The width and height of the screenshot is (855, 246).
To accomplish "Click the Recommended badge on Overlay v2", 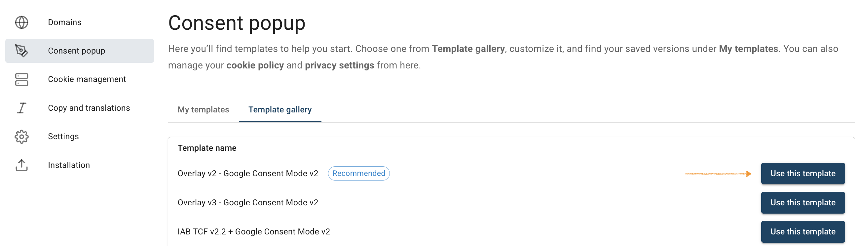I will pyautogui.click(x=358, y=173).
